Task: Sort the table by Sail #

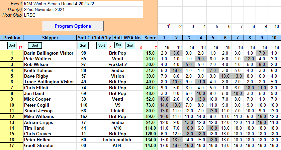Action: (x=83, y=45)
